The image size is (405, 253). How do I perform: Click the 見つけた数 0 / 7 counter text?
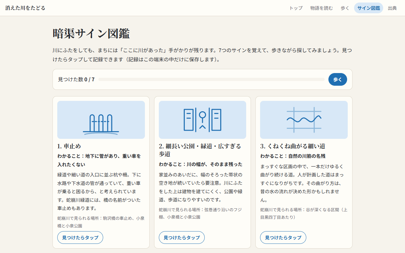tap(76, 79)
